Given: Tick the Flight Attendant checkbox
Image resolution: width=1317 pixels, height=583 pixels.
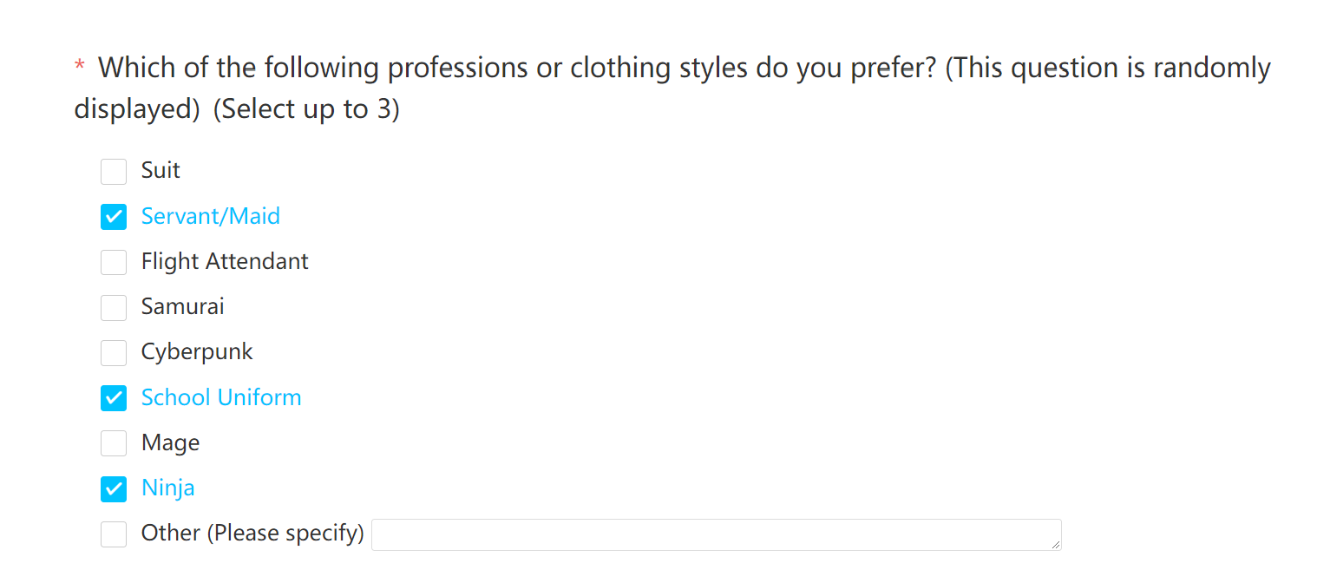Looking at the screenshot, I should click(114, 262).
